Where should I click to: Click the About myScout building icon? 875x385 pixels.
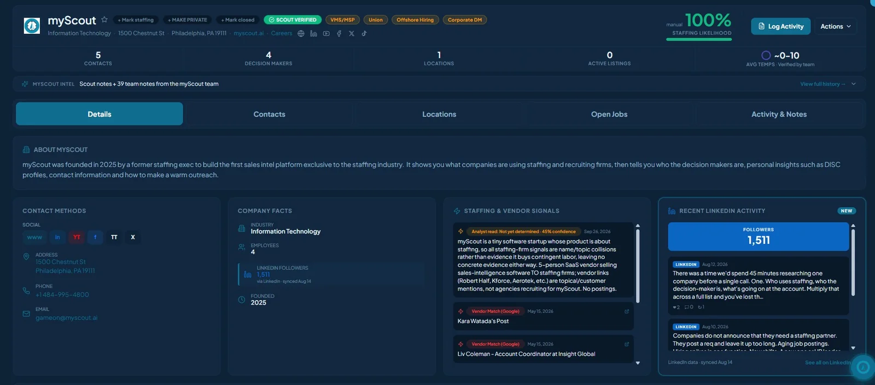tap(26, 149)
